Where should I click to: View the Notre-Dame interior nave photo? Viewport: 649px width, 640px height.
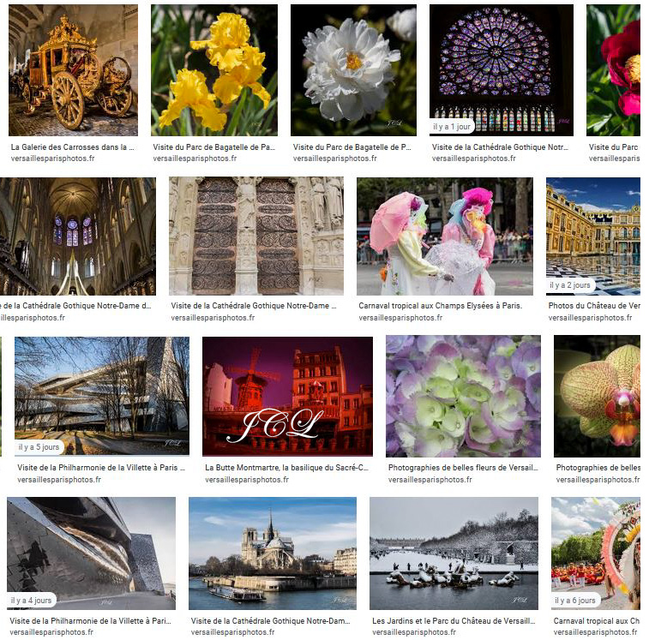(77, 236)
